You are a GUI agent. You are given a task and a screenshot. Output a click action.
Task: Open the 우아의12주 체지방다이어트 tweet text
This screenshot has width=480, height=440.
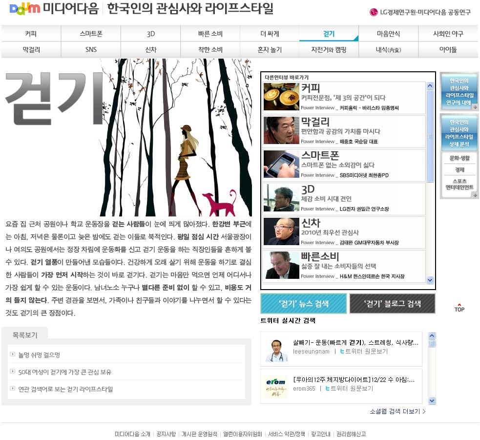point(354,379)
